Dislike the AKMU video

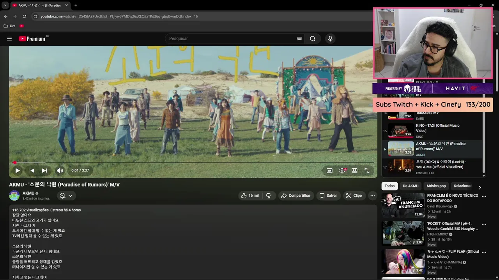[269, 196]
